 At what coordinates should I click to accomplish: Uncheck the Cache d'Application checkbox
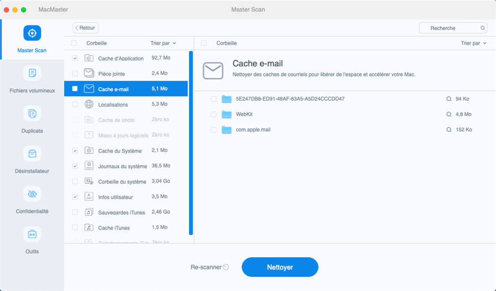(x=75, y=58)
